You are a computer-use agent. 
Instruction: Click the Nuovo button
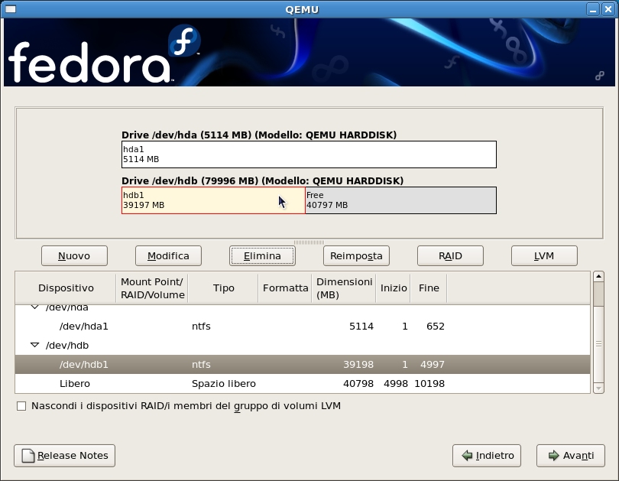(x=74, y=256)
